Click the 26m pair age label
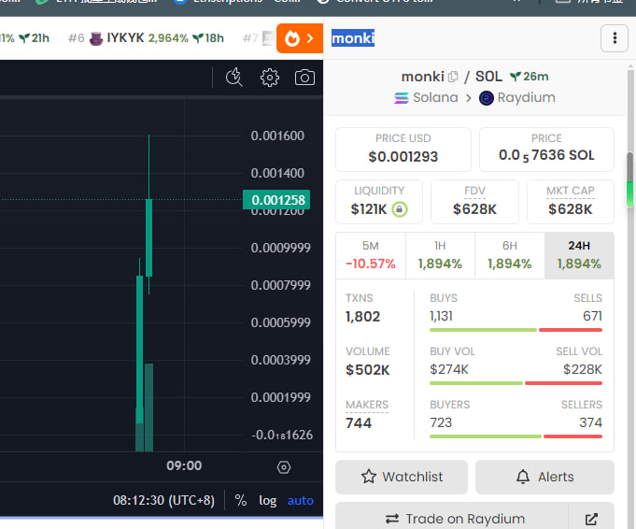The width and height of the screenshot is (636, 529). coord(530,77)
